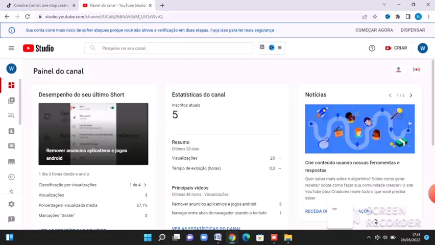Click the go live broadcast icon
This screenshot has height=245, width=435.
(416, 69)
